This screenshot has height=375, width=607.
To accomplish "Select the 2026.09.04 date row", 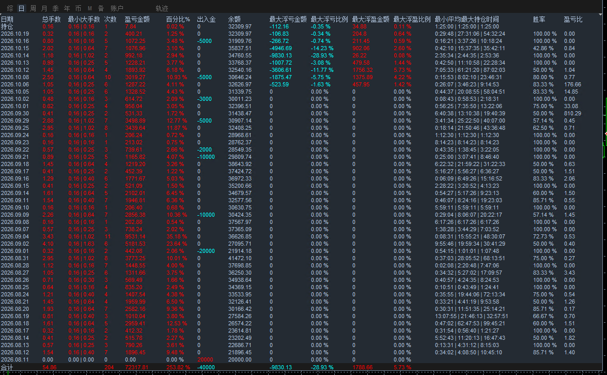I will click(x=15, y=236).
